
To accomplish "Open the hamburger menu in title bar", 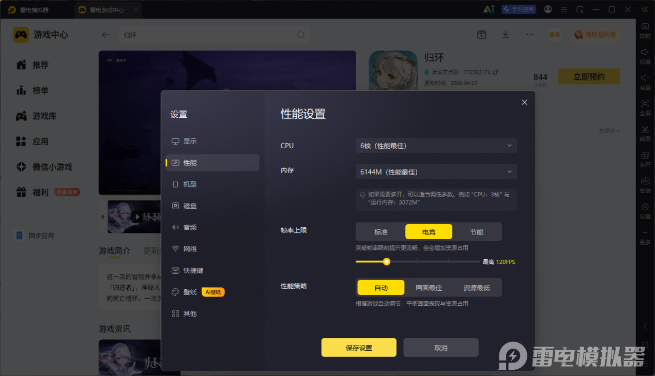I will tap(564, 9).
